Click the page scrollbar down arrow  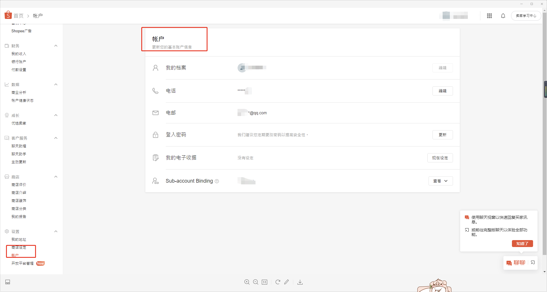coord(545,272)
